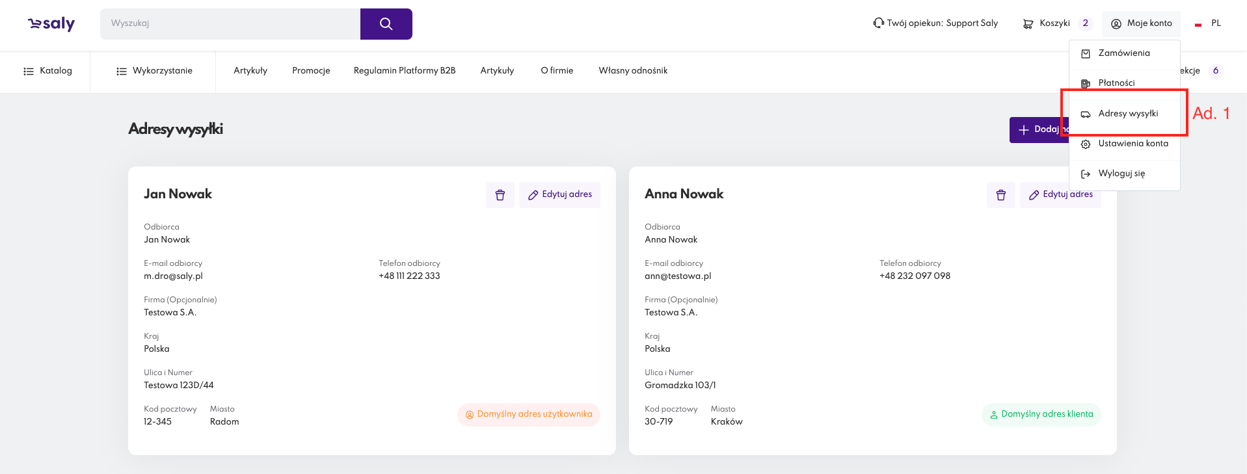Open Ustawienia konta from the menu
This screenshot has width=1247, height=474.
coord(1133,144)
